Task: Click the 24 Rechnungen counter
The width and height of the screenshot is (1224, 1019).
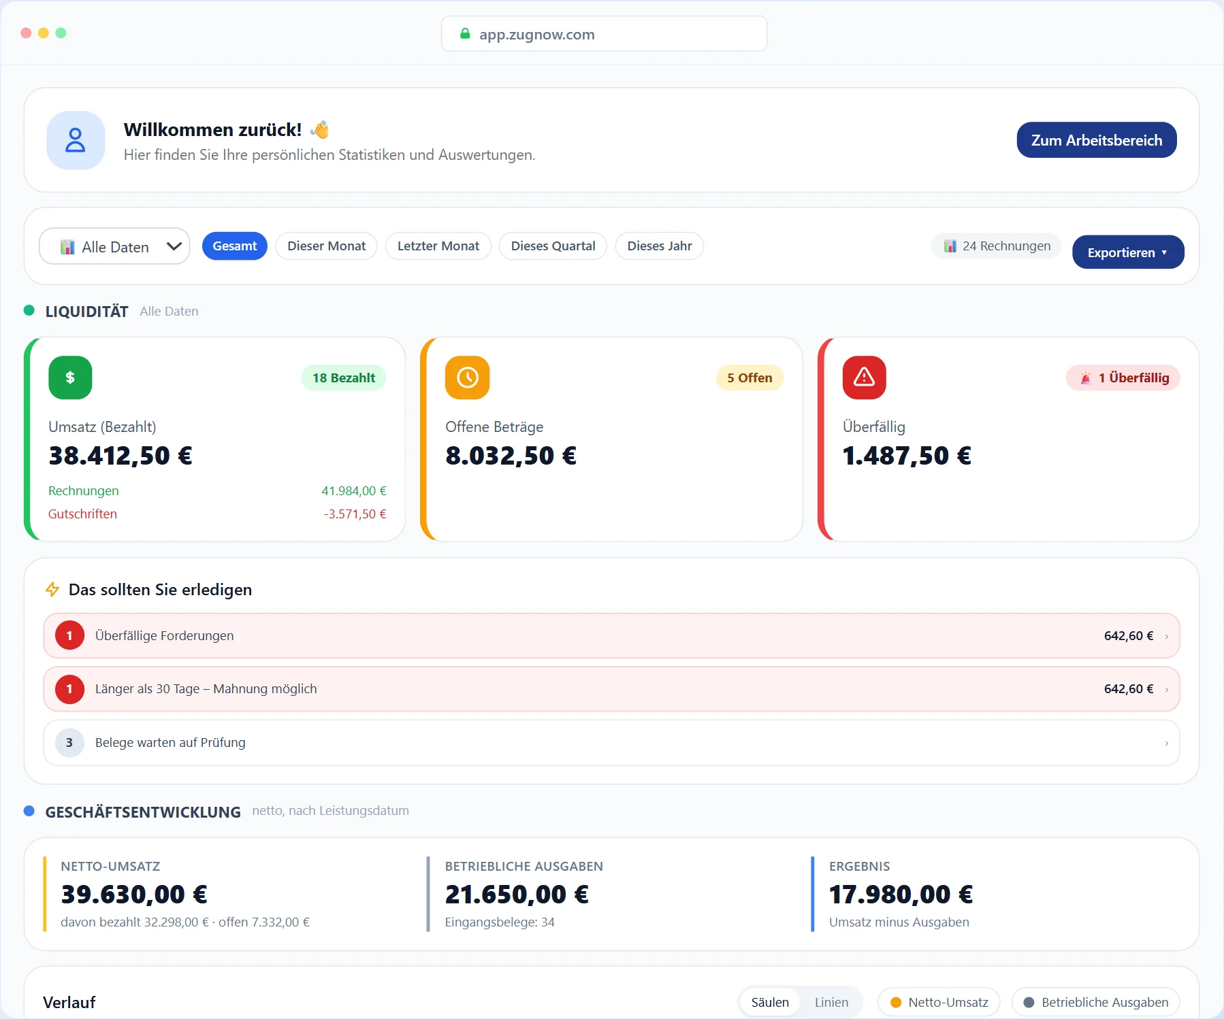Action: point(997,246)
